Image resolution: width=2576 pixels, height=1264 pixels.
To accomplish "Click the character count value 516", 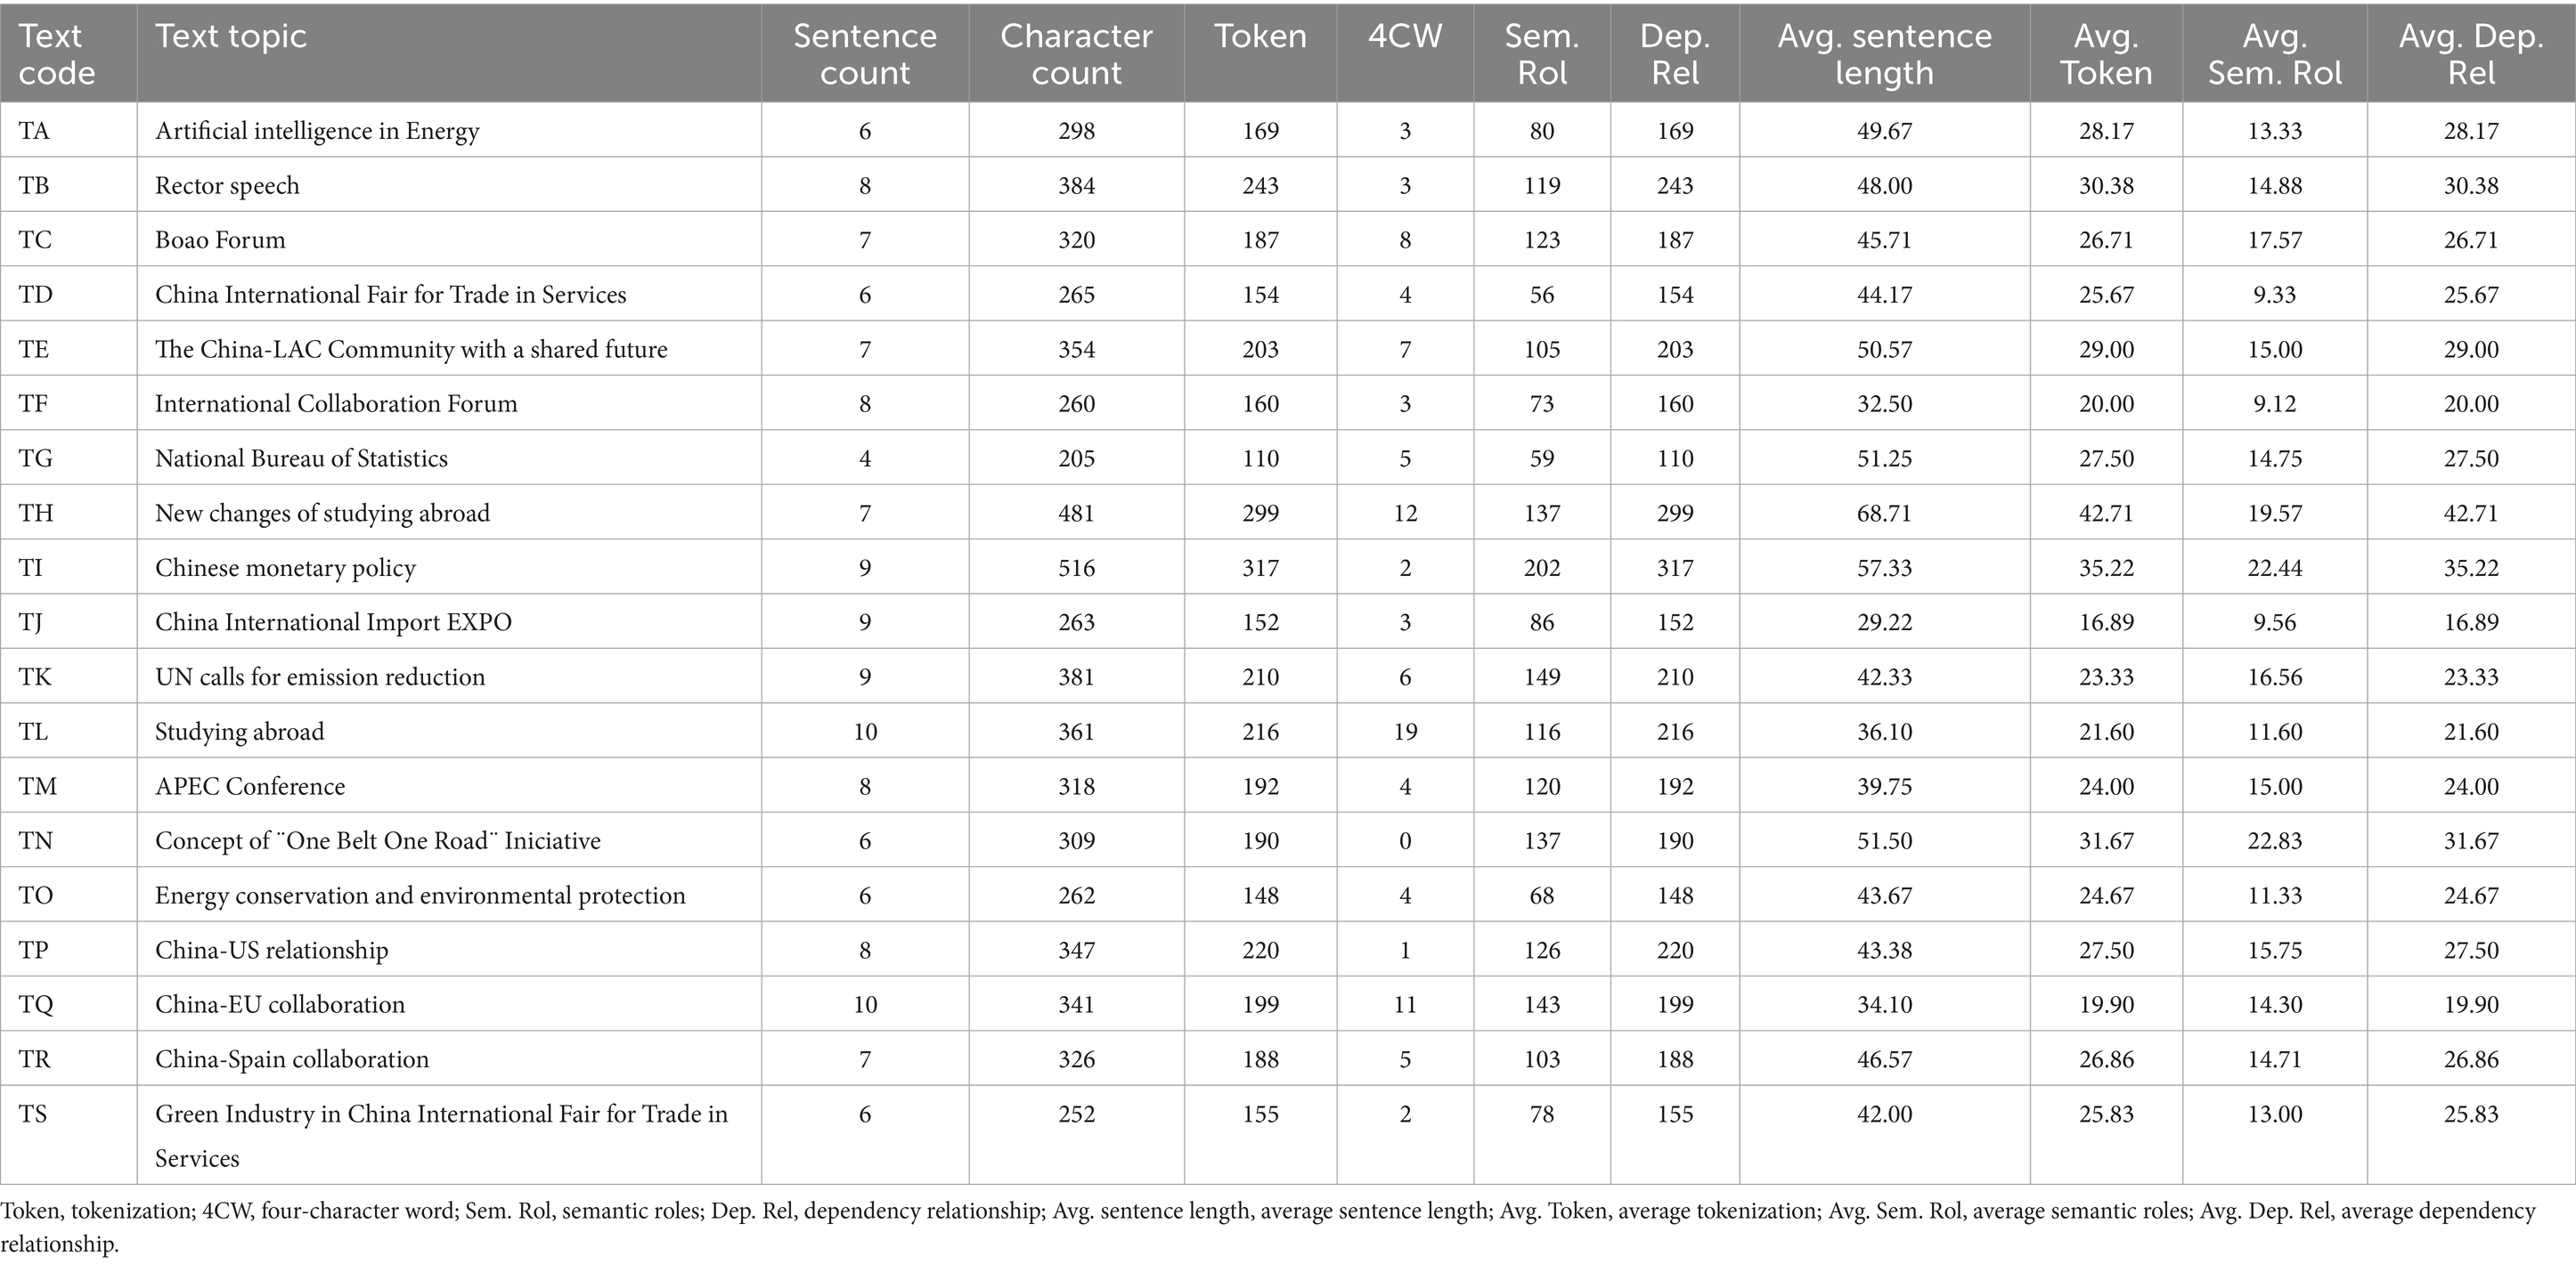I will [x=1076, y=568].
